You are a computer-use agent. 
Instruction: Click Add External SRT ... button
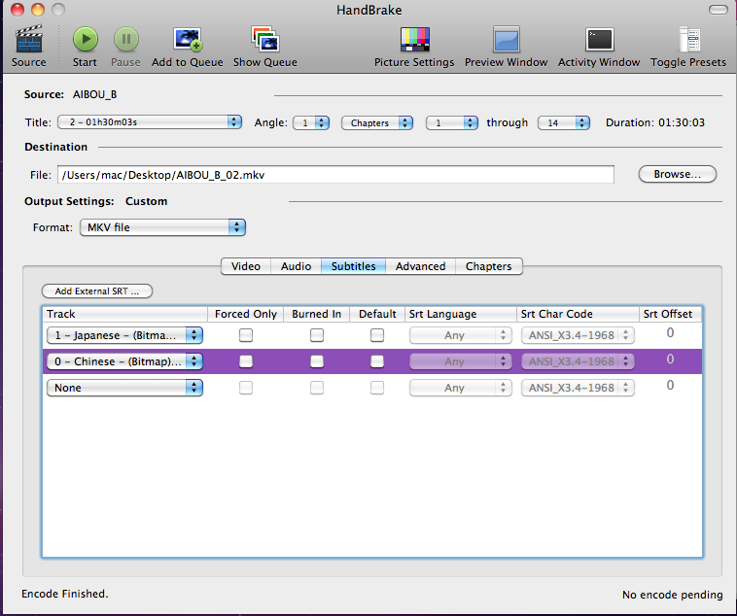97,291
